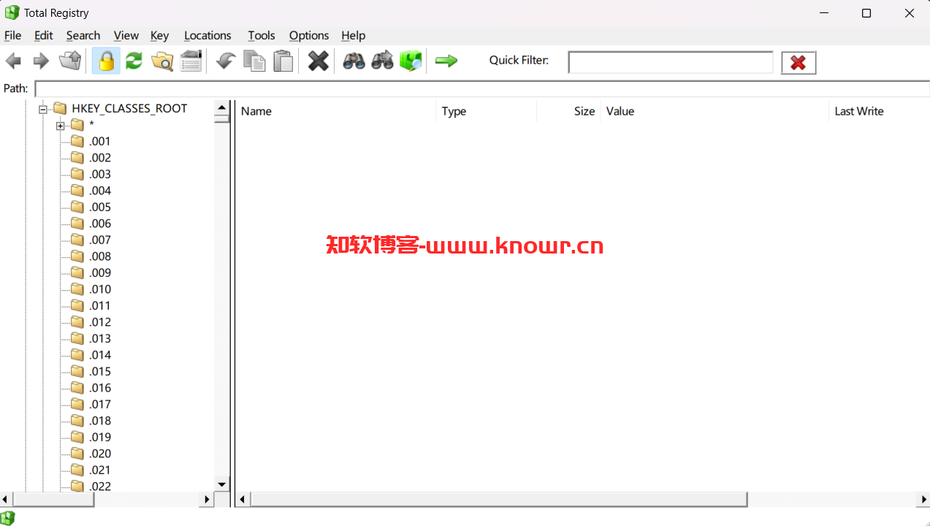The width and height of the screenshot is (930, 526).
Task: Select the .014 key
Action: (x=100, y=355)
